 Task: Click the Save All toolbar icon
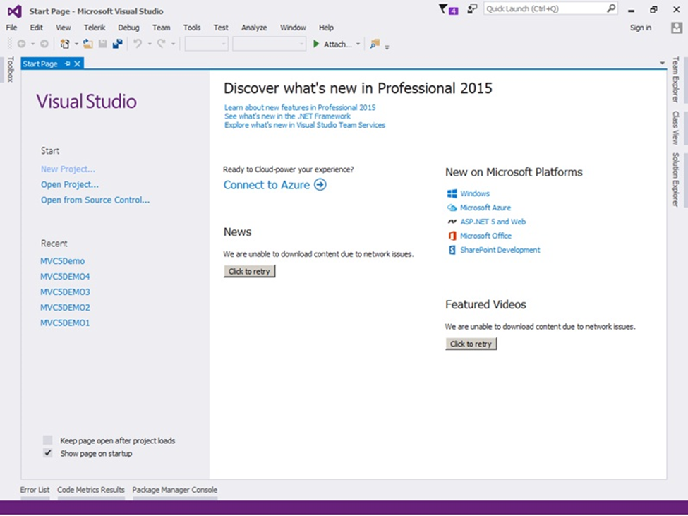pyautogui.click(x=117, y=44)
